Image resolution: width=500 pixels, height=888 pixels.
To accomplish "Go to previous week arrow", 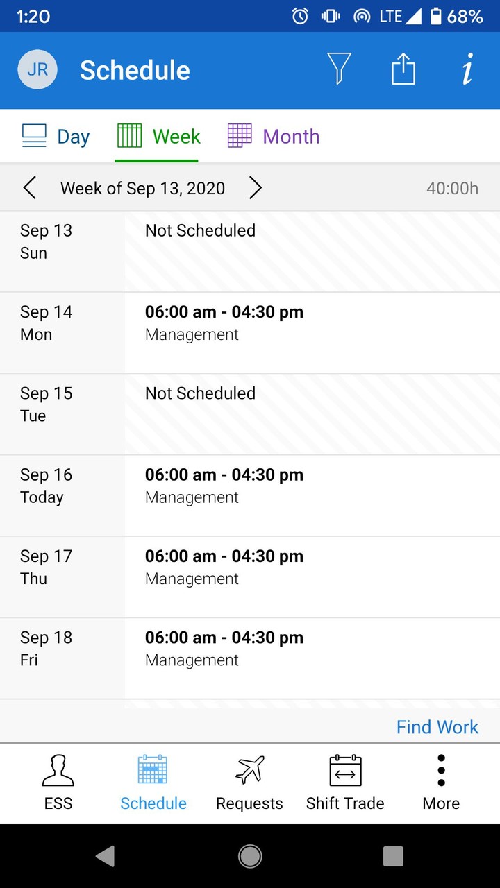I will pos(30,188).
